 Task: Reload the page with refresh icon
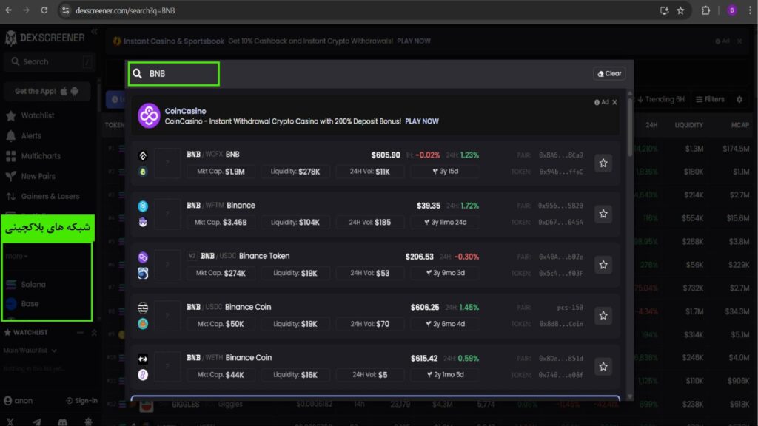pyautogui.click(x=44, y=10)
